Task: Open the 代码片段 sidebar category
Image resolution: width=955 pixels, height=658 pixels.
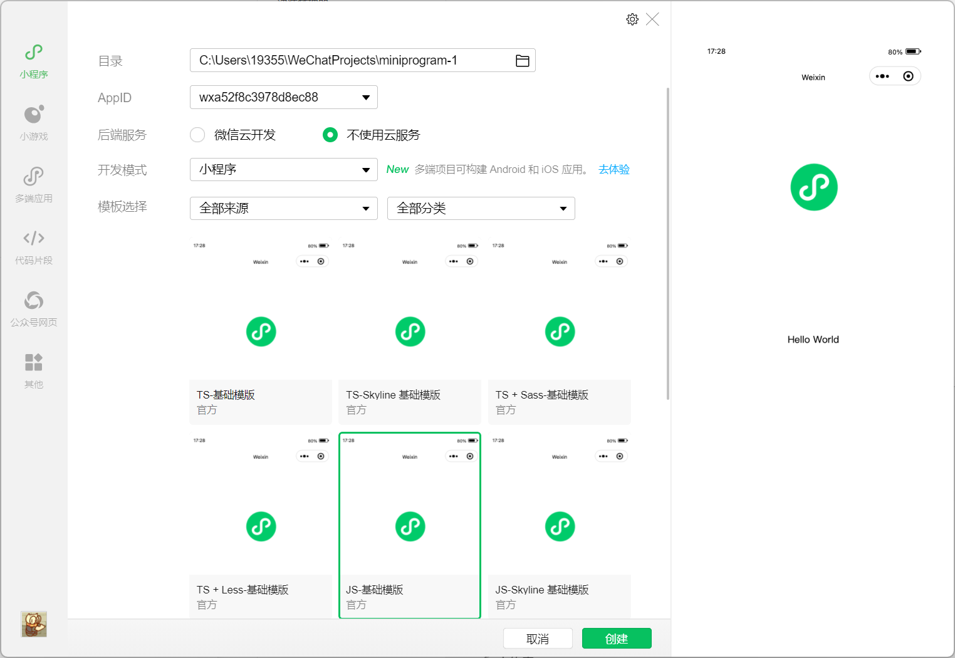Action: click(x=34, y=248)
